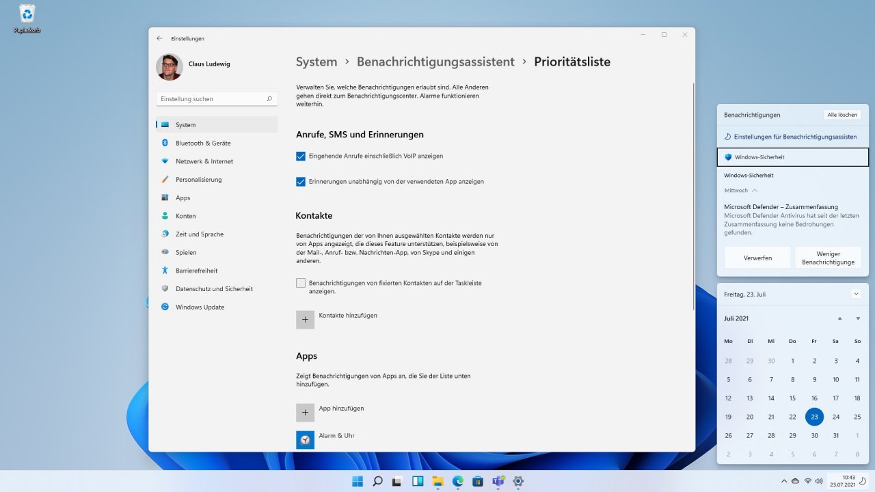
Task: Go back with the Einstellungen back arrow
Action: click(x=159, y=38)
